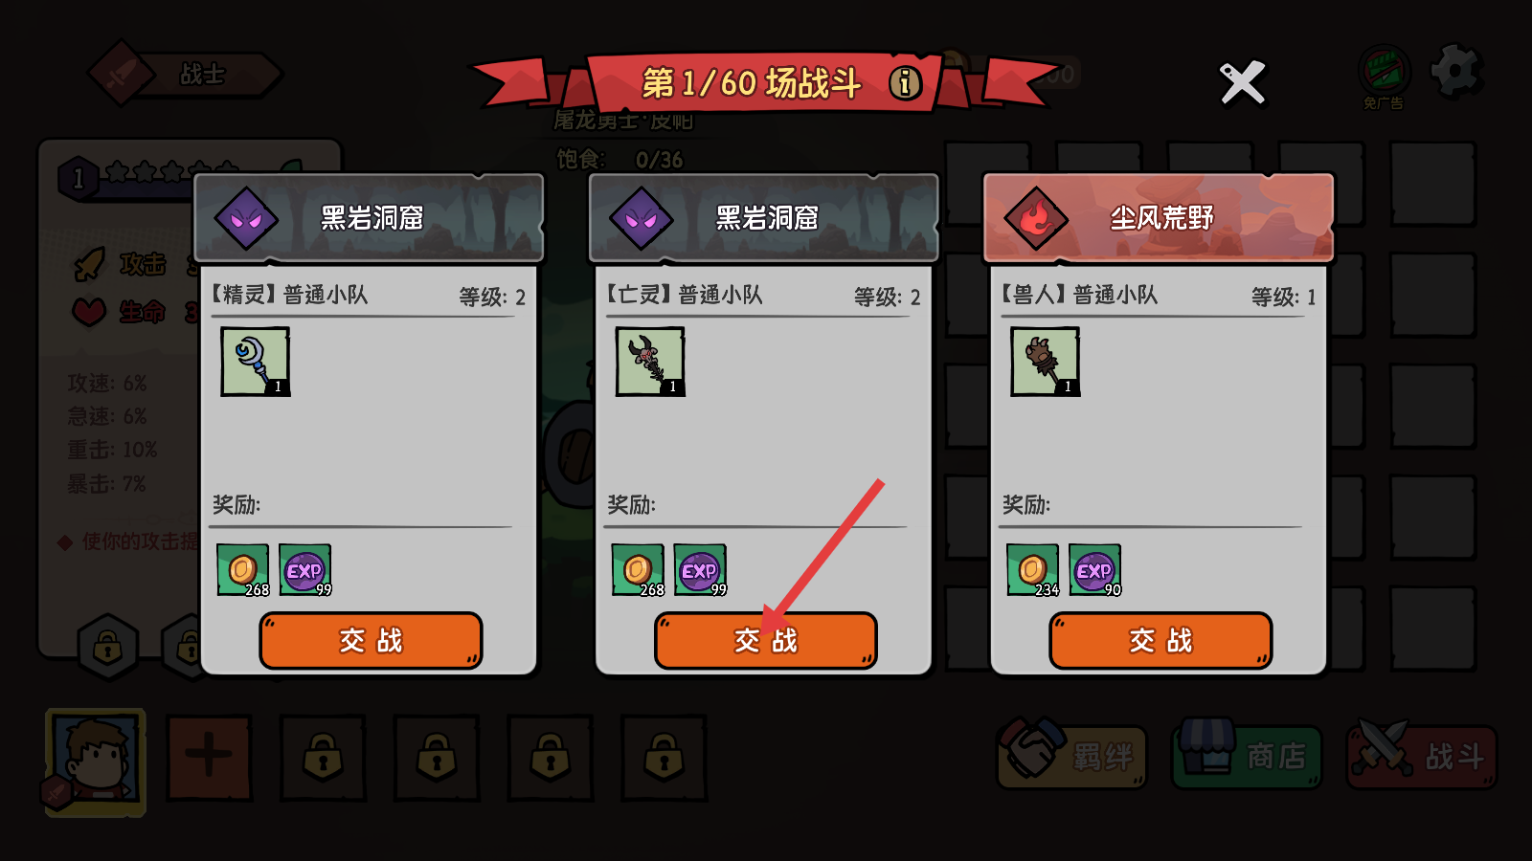The image size is (1532, 861).
Task: Select the orc squad totem enemy icon
Action: [x=1046, y=362]
